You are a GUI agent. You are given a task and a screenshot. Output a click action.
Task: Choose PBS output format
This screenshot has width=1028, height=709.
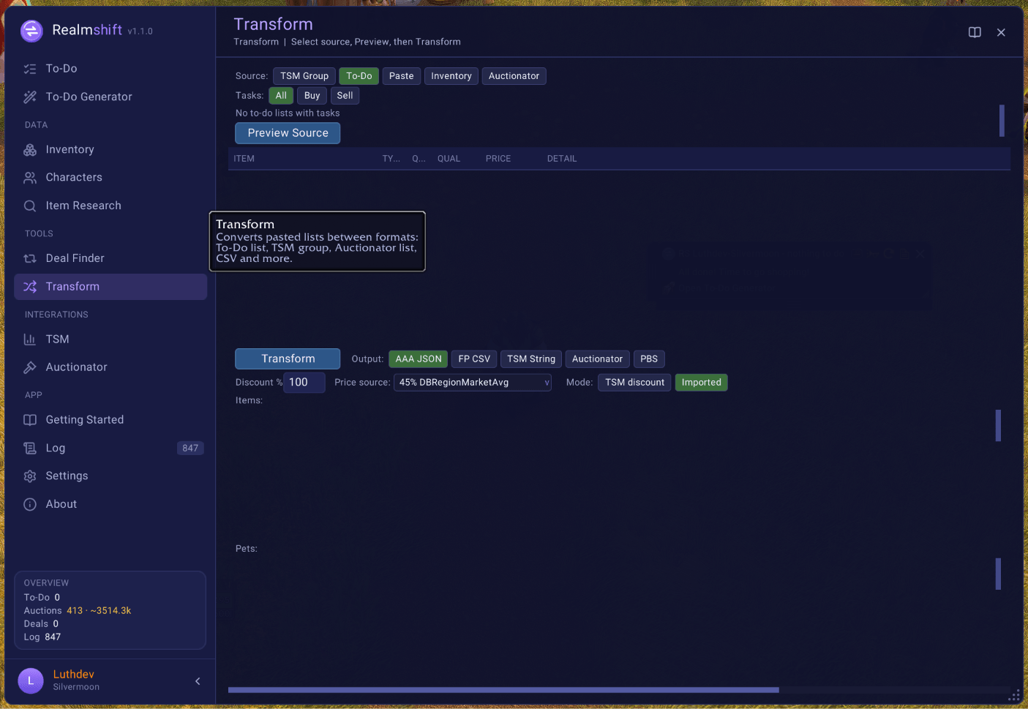[649, 359]
